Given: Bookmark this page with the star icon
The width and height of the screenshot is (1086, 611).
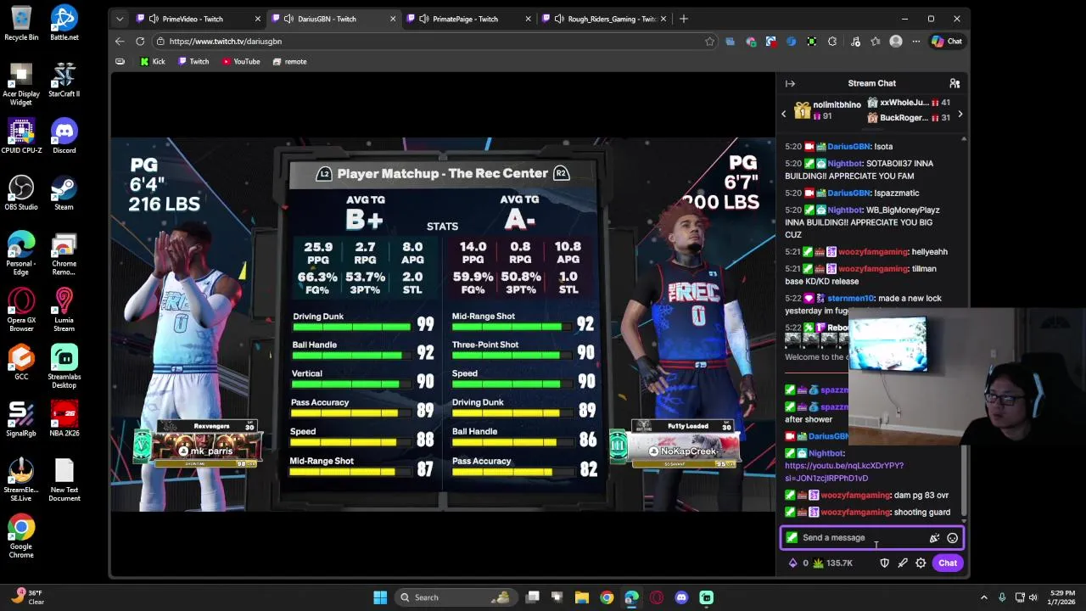Looking at the screenshot, I should pos(709,41).
